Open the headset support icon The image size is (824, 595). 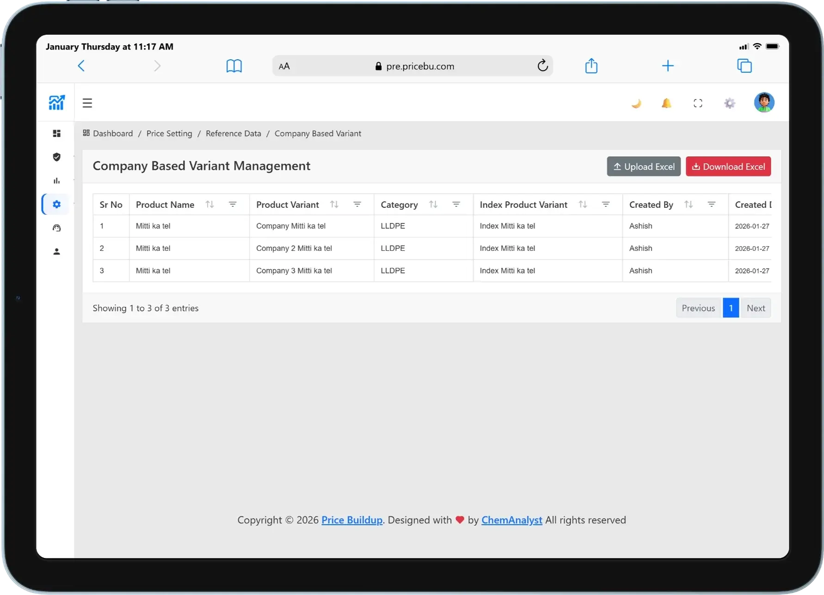coord(56,228)
